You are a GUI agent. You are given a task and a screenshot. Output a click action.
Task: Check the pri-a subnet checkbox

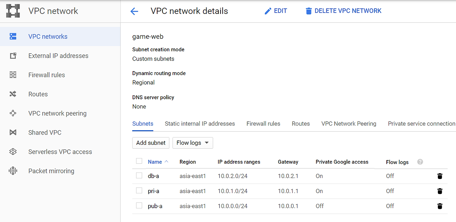pos(139,191)
